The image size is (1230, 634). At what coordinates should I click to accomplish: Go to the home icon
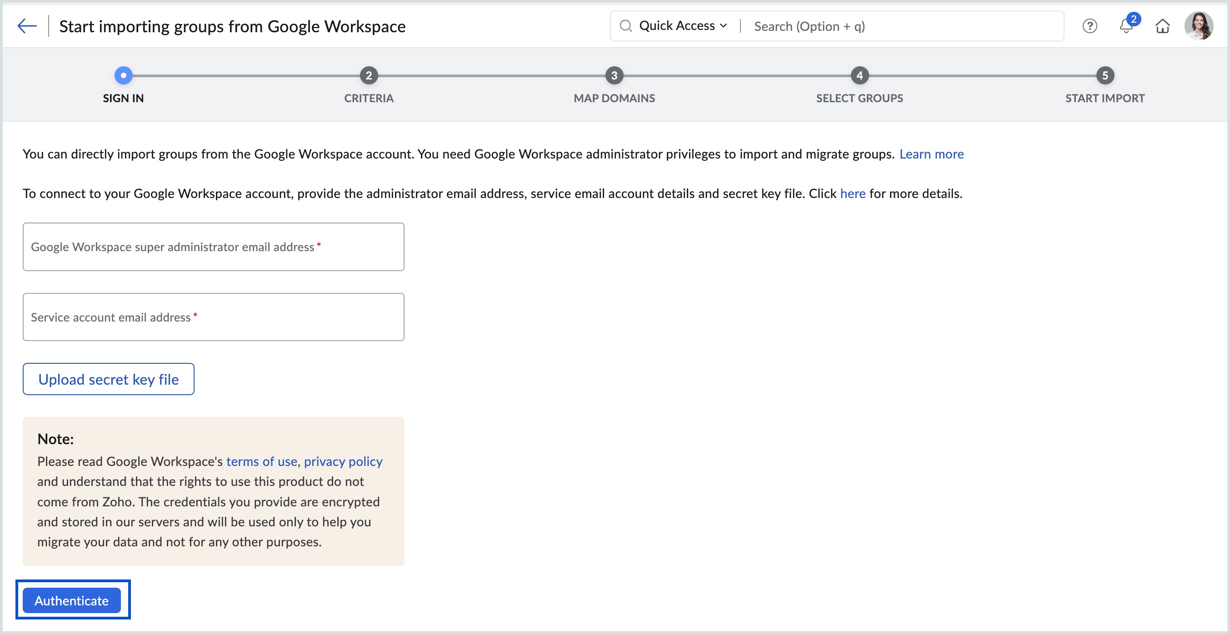(1163, 26)
